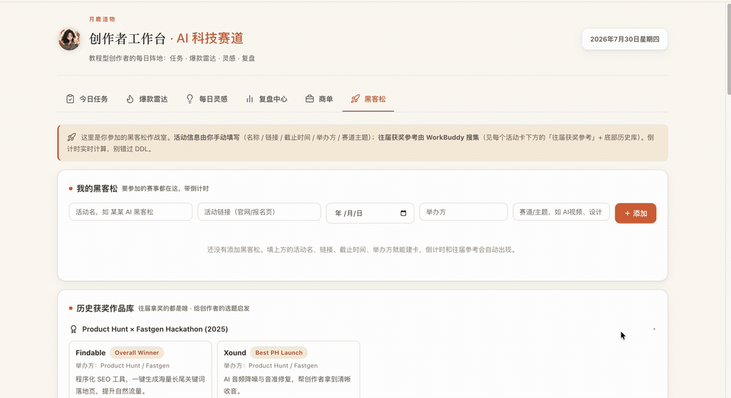Focus the 活动名 input field
731x398 pixels.
(130, 212)
